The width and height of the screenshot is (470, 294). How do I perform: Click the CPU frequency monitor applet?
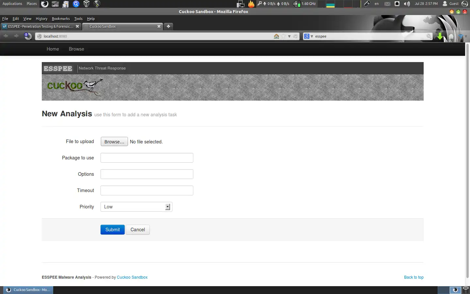[x=305, y=4]
